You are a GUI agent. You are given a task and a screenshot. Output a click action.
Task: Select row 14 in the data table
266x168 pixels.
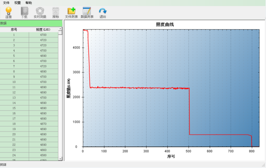point(29,103)
